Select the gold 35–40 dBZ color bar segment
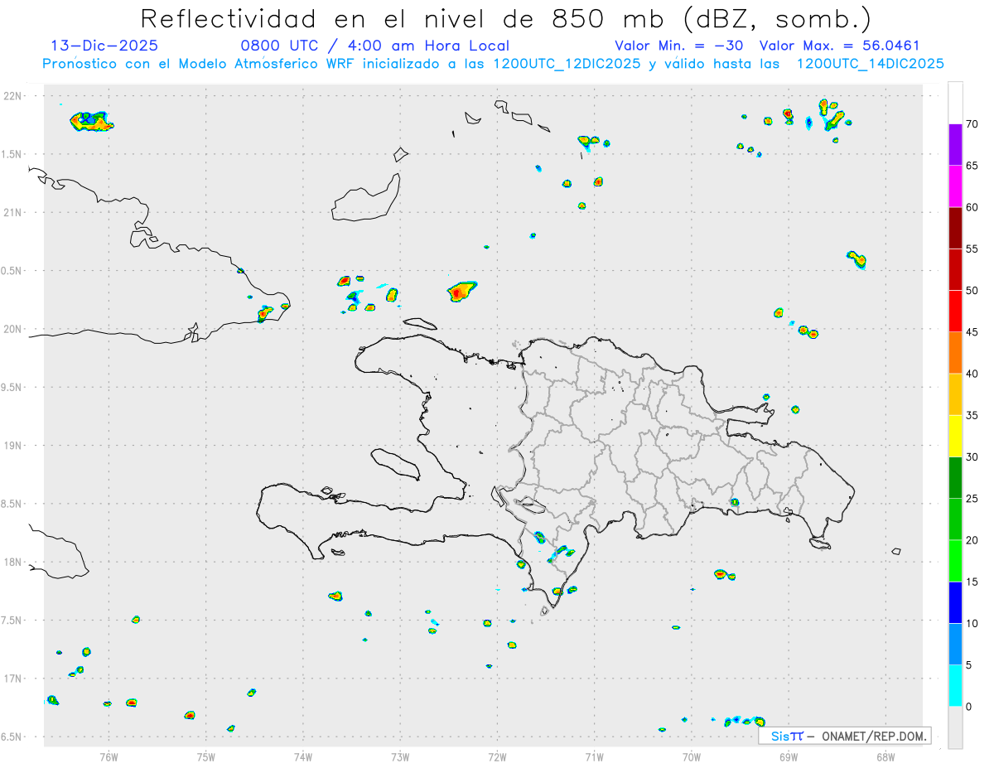The height and width of the screenshot is (768, 994). (x=955, y=394)
